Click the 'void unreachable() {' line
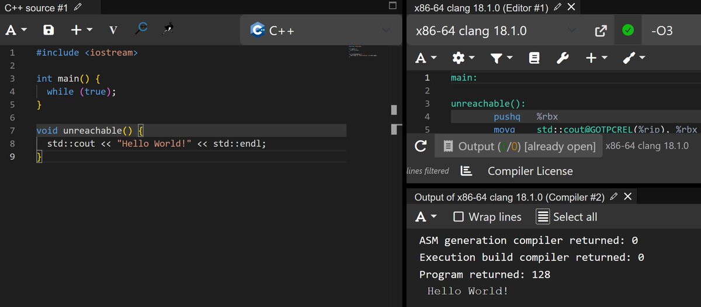 click(90, 130)
